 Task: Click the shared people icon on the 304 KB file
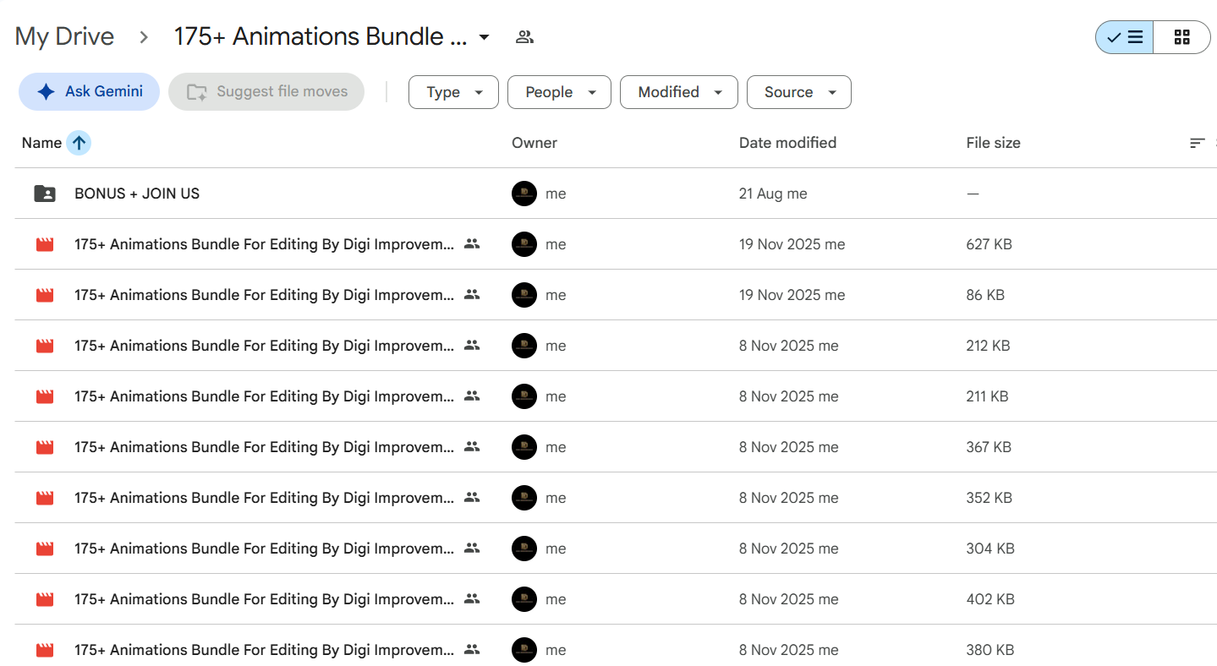[472, 548]
